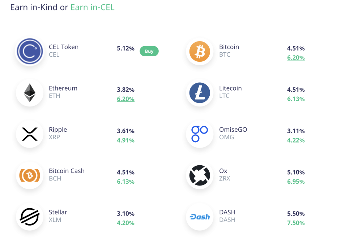337x240 pixels.
Task: Click the Litecoin icon
Action: point(200,92)
